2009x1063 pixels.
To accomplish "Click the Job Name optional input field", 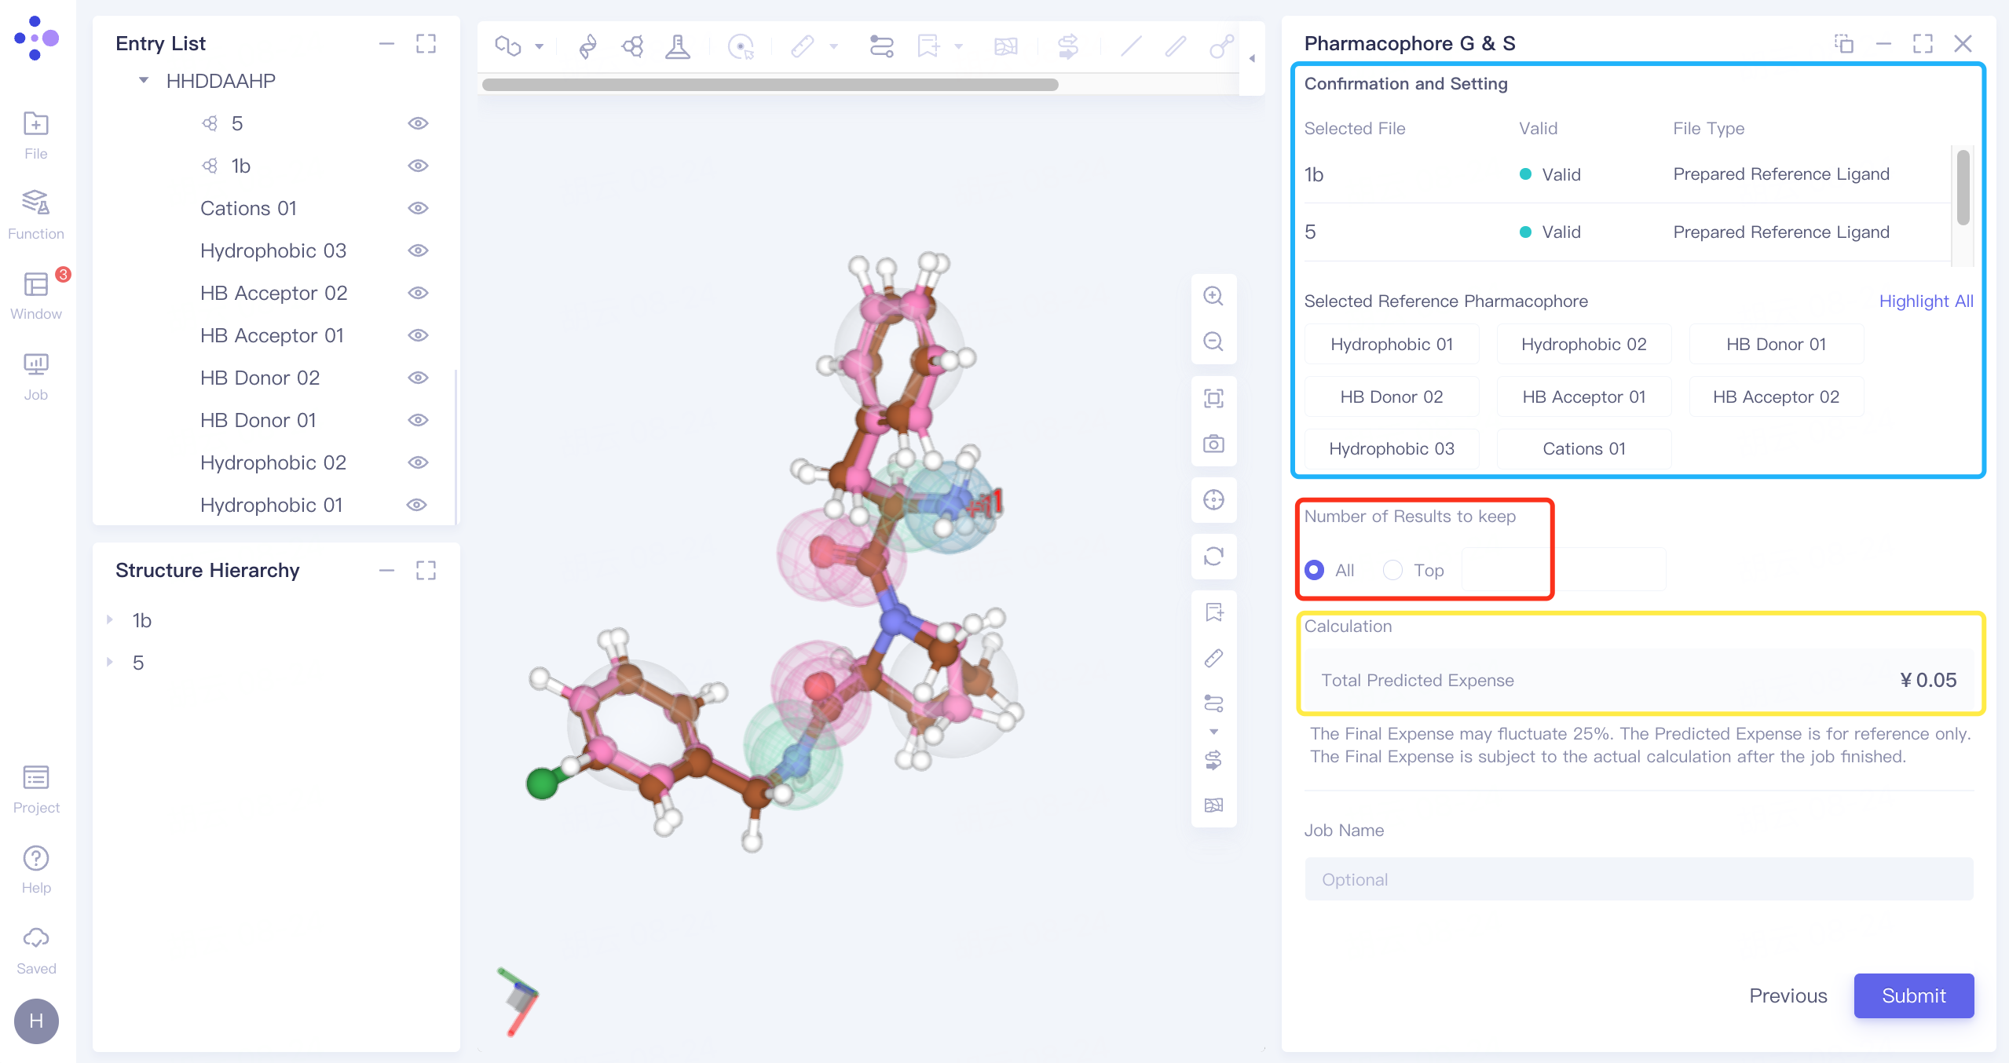I will [1639, 879].
